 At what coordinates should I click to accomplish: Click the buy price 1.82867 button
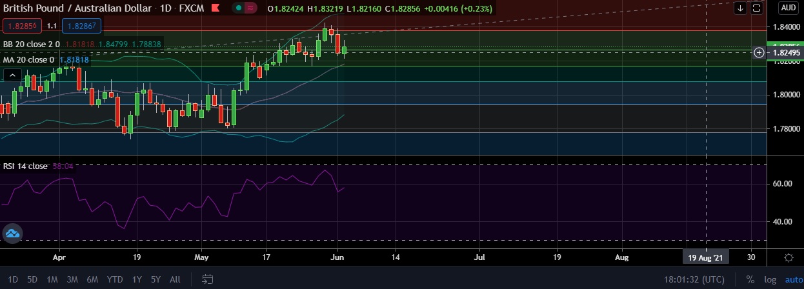81,26
